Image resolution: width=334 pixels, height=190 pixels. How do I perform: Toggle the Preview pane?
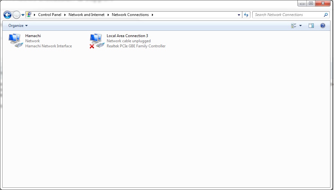(x=311, y=26)
